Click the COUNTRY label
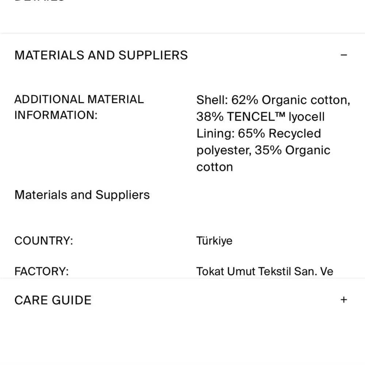365x365 pixels. pyautogui.click(x=44, y=241)
